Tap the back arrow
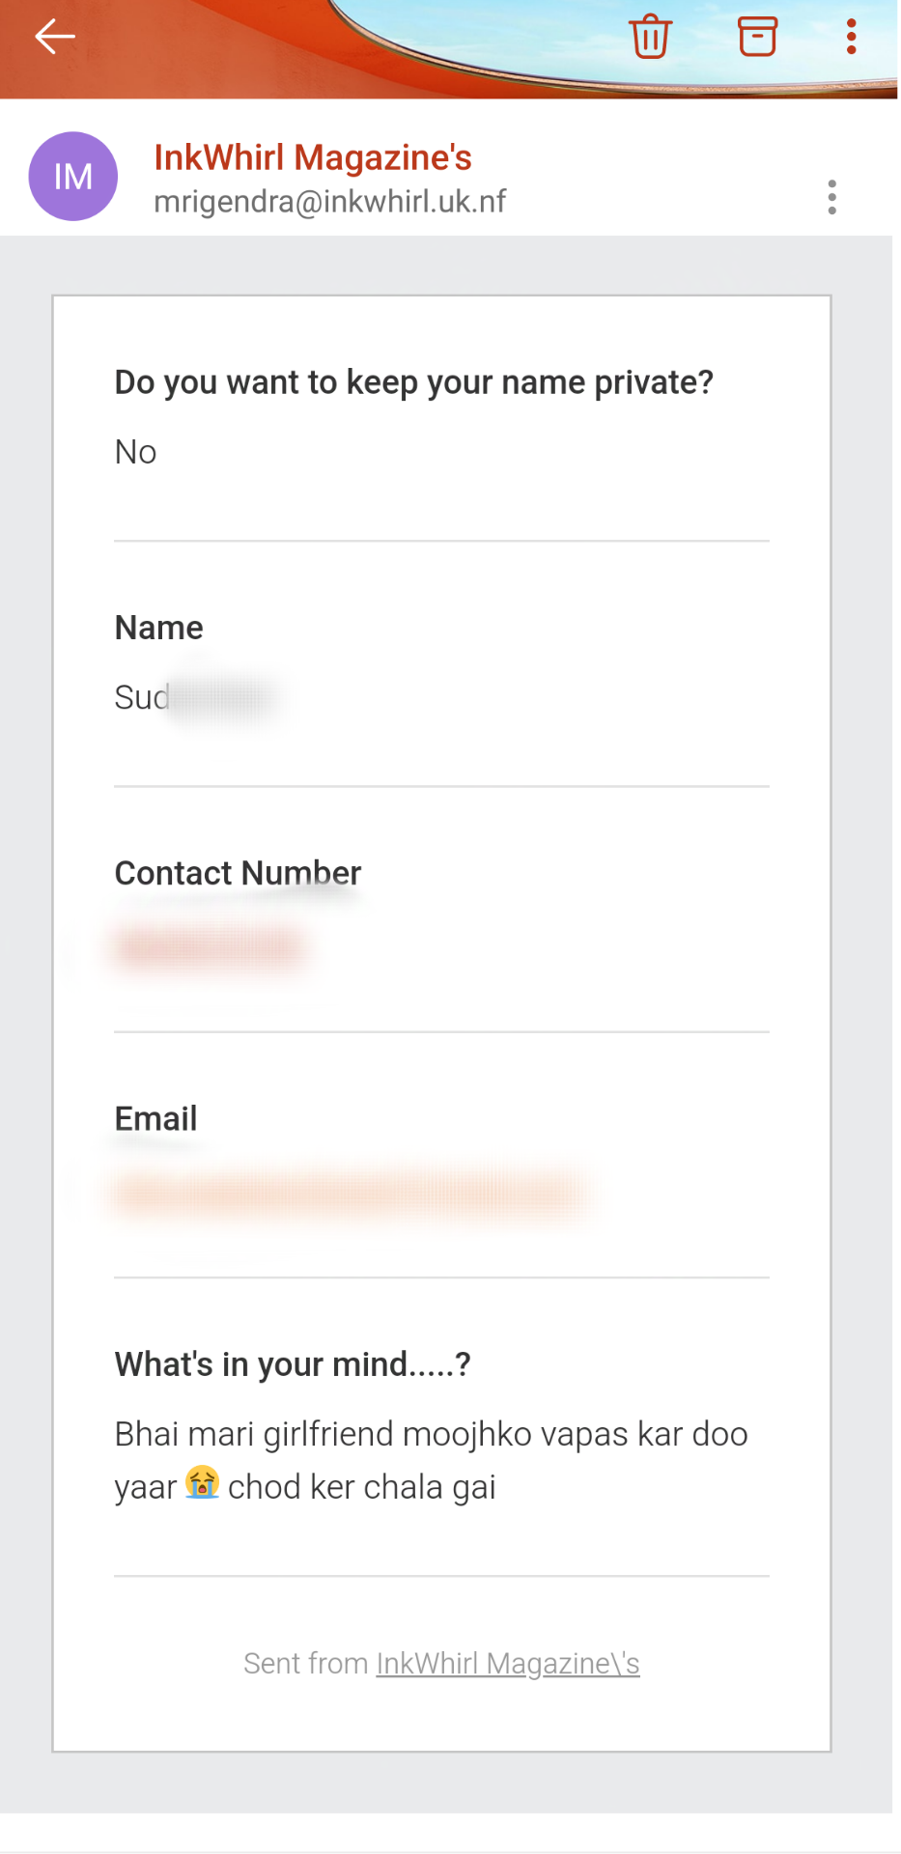The image size is (901, 1854). [x=55, y=37]
